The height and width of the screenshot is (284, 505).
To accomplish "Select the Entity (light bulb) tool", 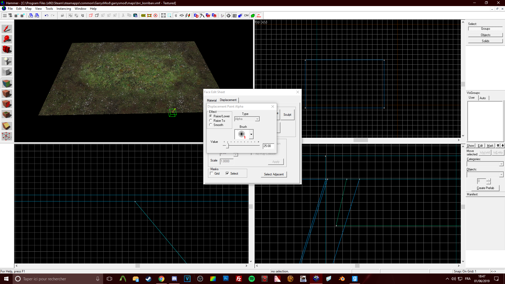I will click(x=7, y=61).
